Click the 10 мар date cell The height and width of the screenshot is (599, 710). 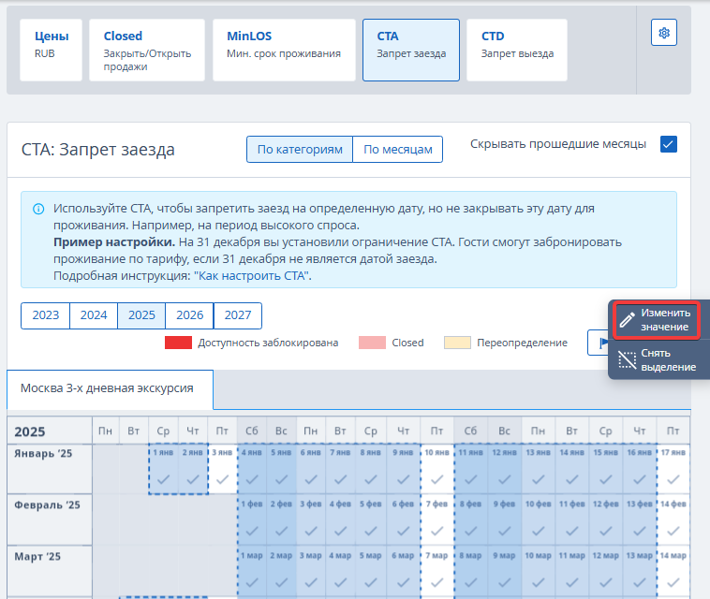tap(538, 571)
